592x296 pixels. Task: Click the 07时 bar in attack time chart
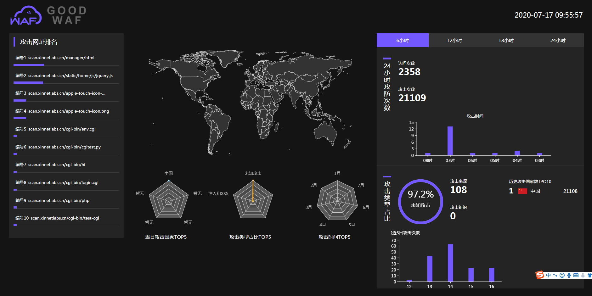tap(450, 141)
